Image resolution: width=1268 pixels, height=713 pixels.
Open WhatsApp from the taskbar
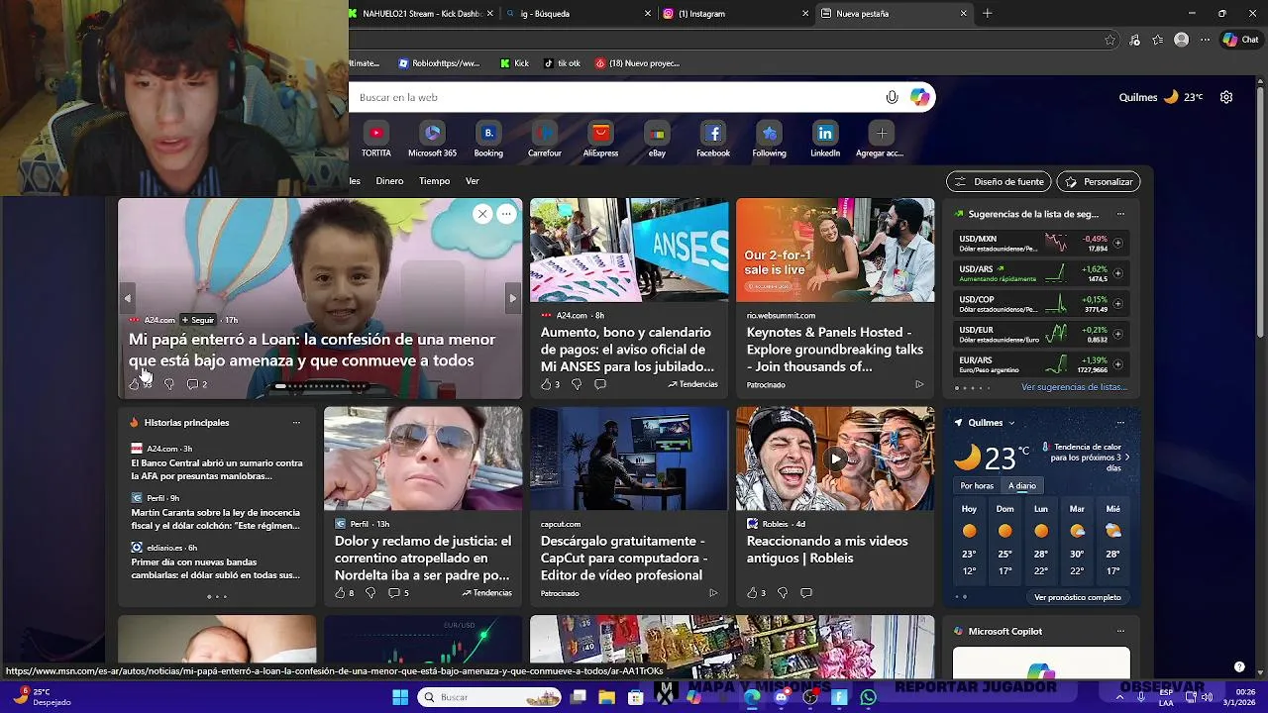coord(869,697)
